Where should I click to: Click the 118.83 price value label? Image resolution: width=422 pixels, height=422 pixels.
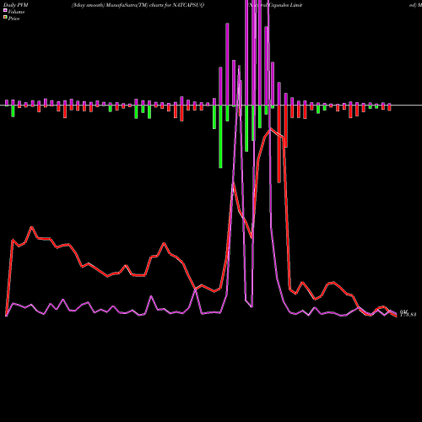[x=408, y=315]
